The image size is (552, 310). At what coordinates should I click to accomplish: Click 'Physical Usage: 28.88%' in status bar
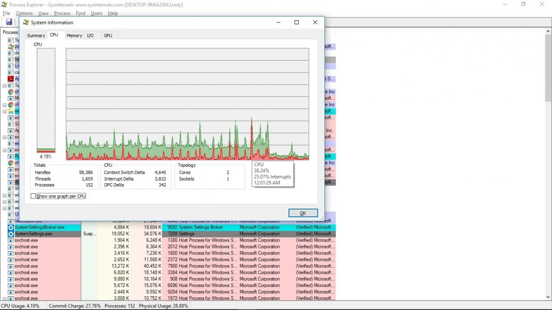click(163, 306)
